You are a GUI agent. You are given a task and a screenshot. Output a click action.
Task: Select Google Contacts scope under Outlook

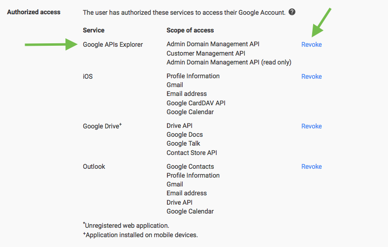pos(190,166)
